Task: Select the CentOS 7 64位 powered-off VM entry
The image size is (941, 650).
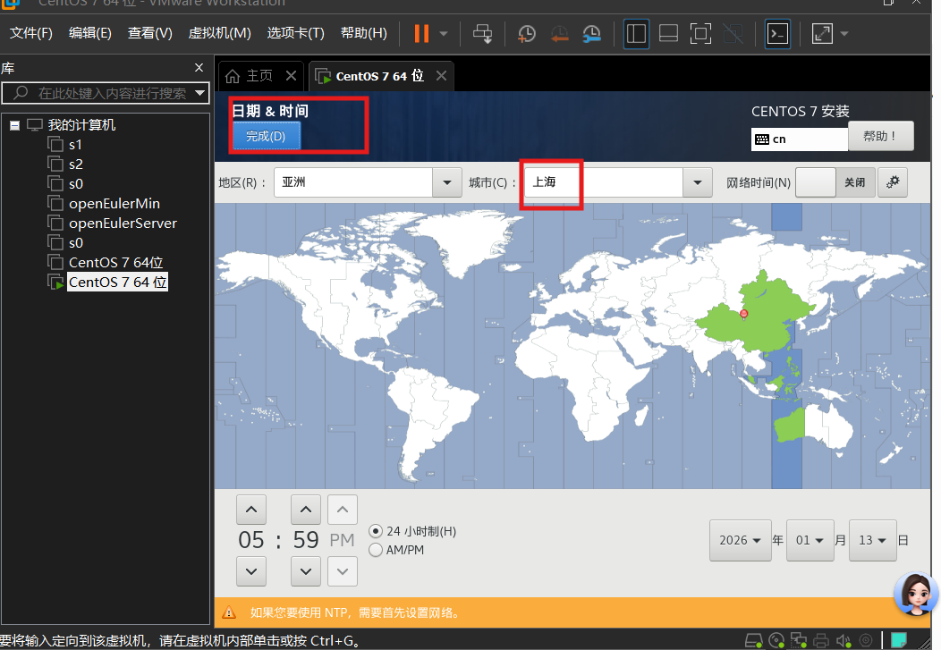Action: (115, 263)
